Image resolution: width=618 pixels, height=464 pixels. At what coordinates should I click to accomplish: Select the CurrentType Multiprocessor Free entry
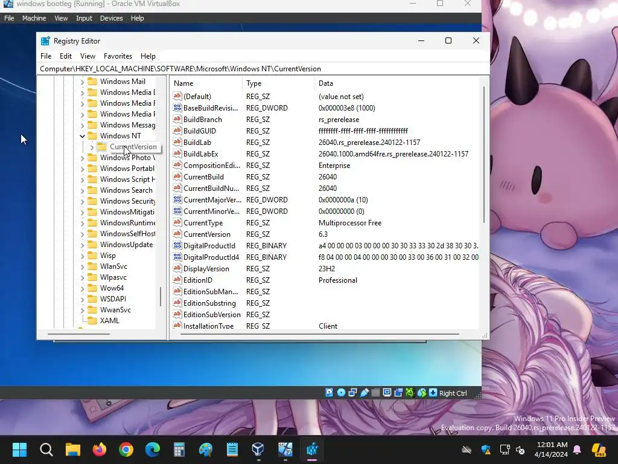tap(325, 223)
